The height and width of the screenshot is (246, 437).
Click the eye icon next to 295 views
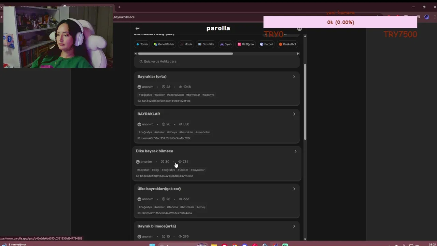tap(181, 236)
